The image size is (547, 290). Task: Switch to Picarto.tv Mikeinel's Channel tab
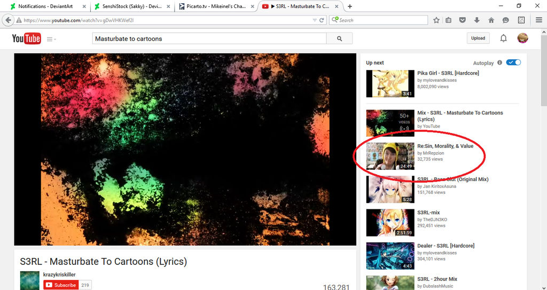click(216, 6)
